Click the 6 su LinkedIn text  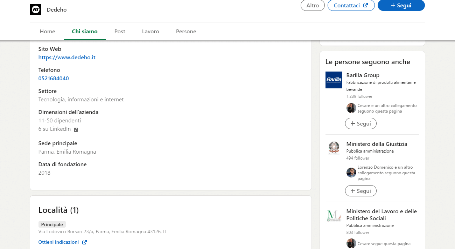click(55, 129)
